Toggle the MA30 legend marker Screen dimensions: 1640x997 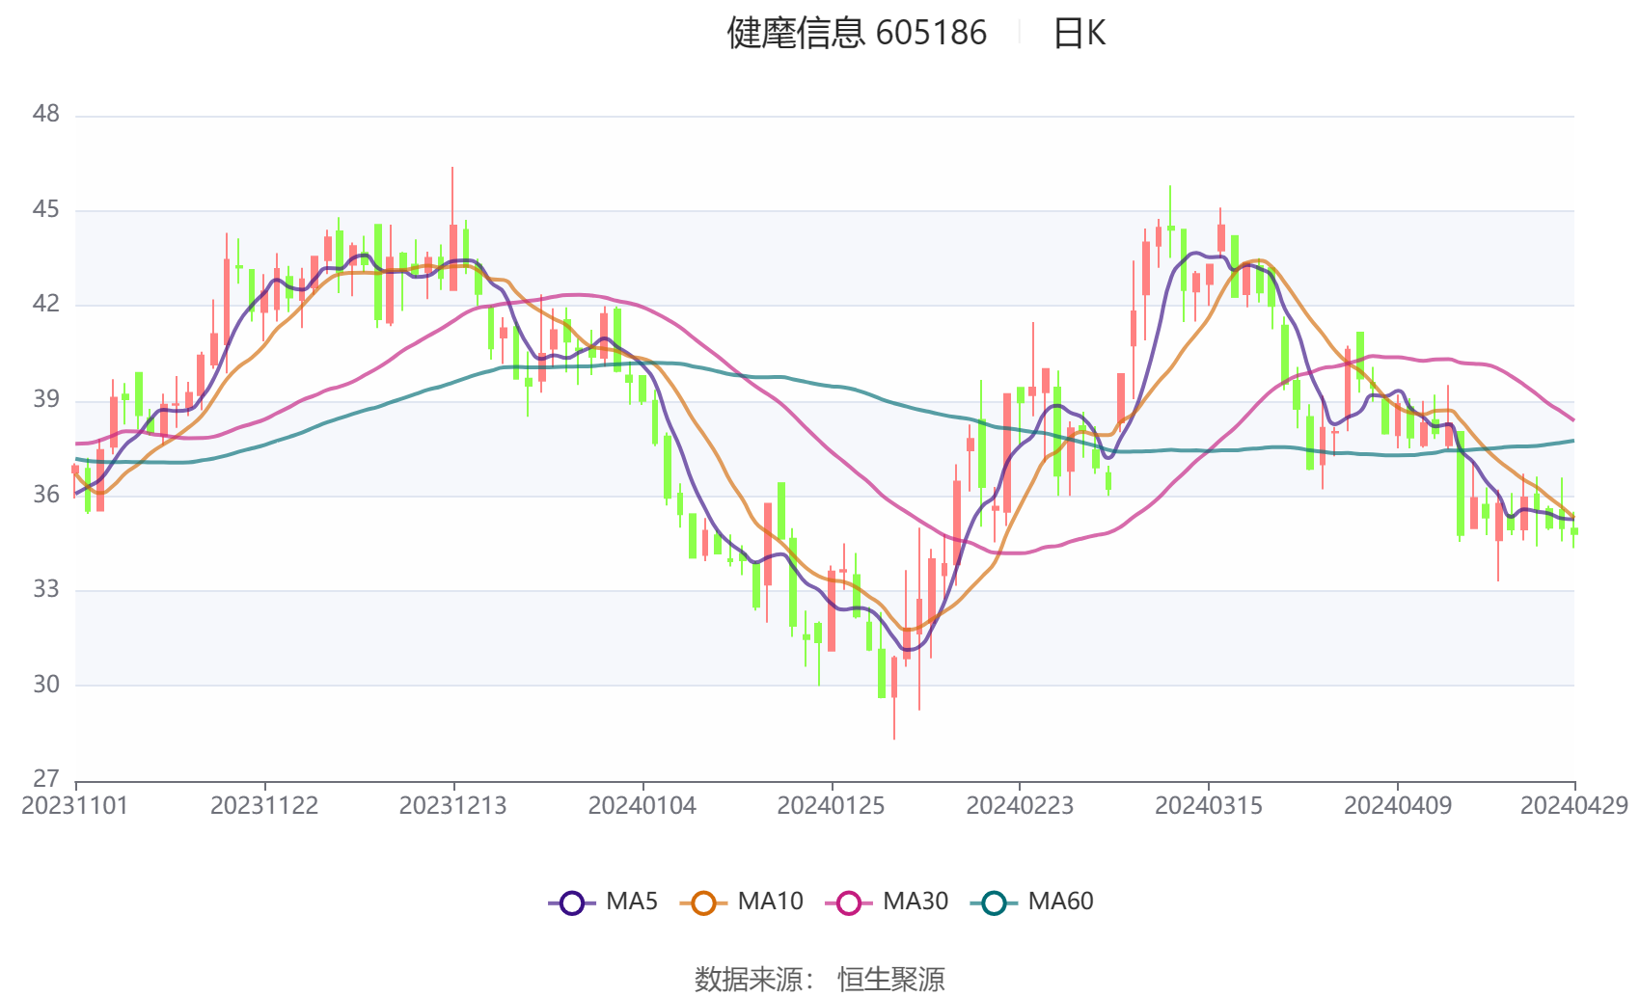tap(849, 903)
